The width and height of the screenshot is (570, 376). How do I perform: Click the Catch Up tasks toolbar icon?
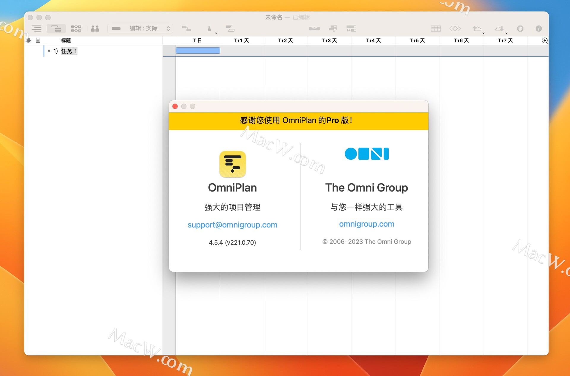coord(333,28)
